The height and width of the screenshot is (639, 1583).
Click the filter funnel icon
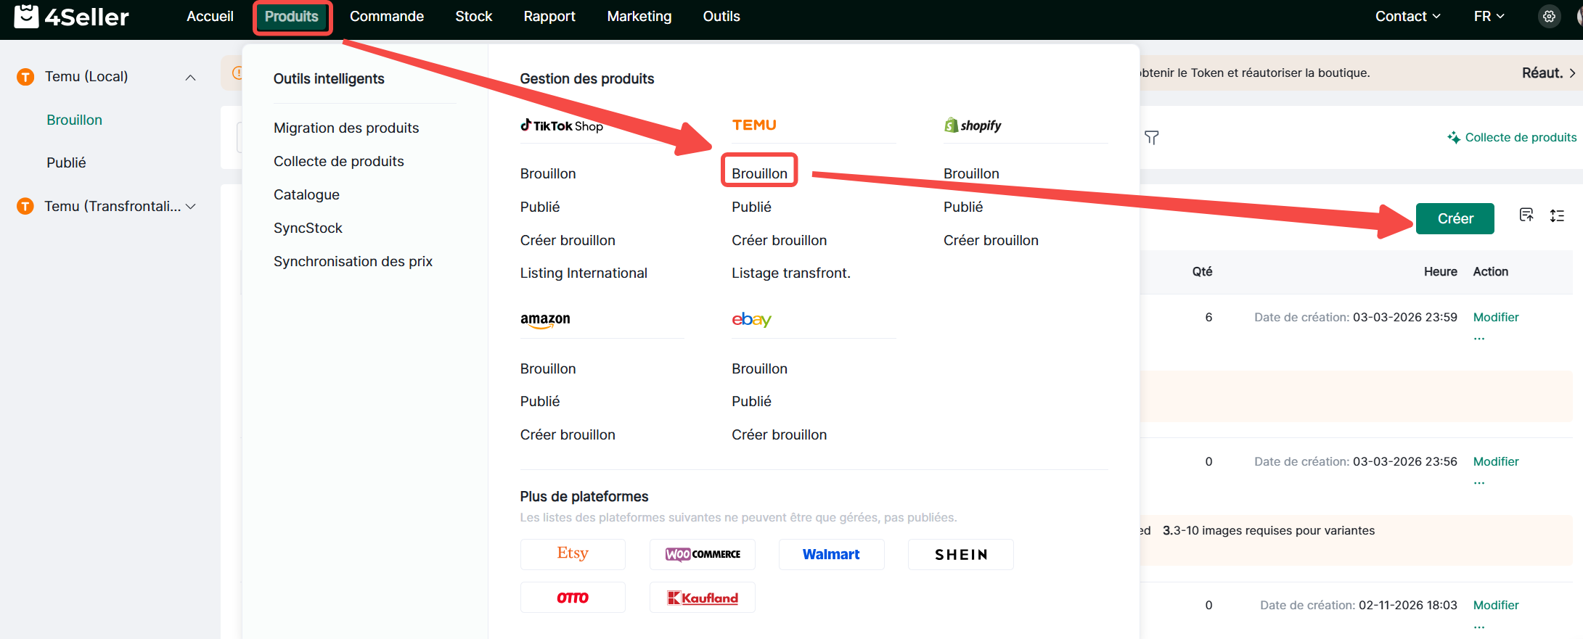pyautogui.click(x=1151, y=137)
